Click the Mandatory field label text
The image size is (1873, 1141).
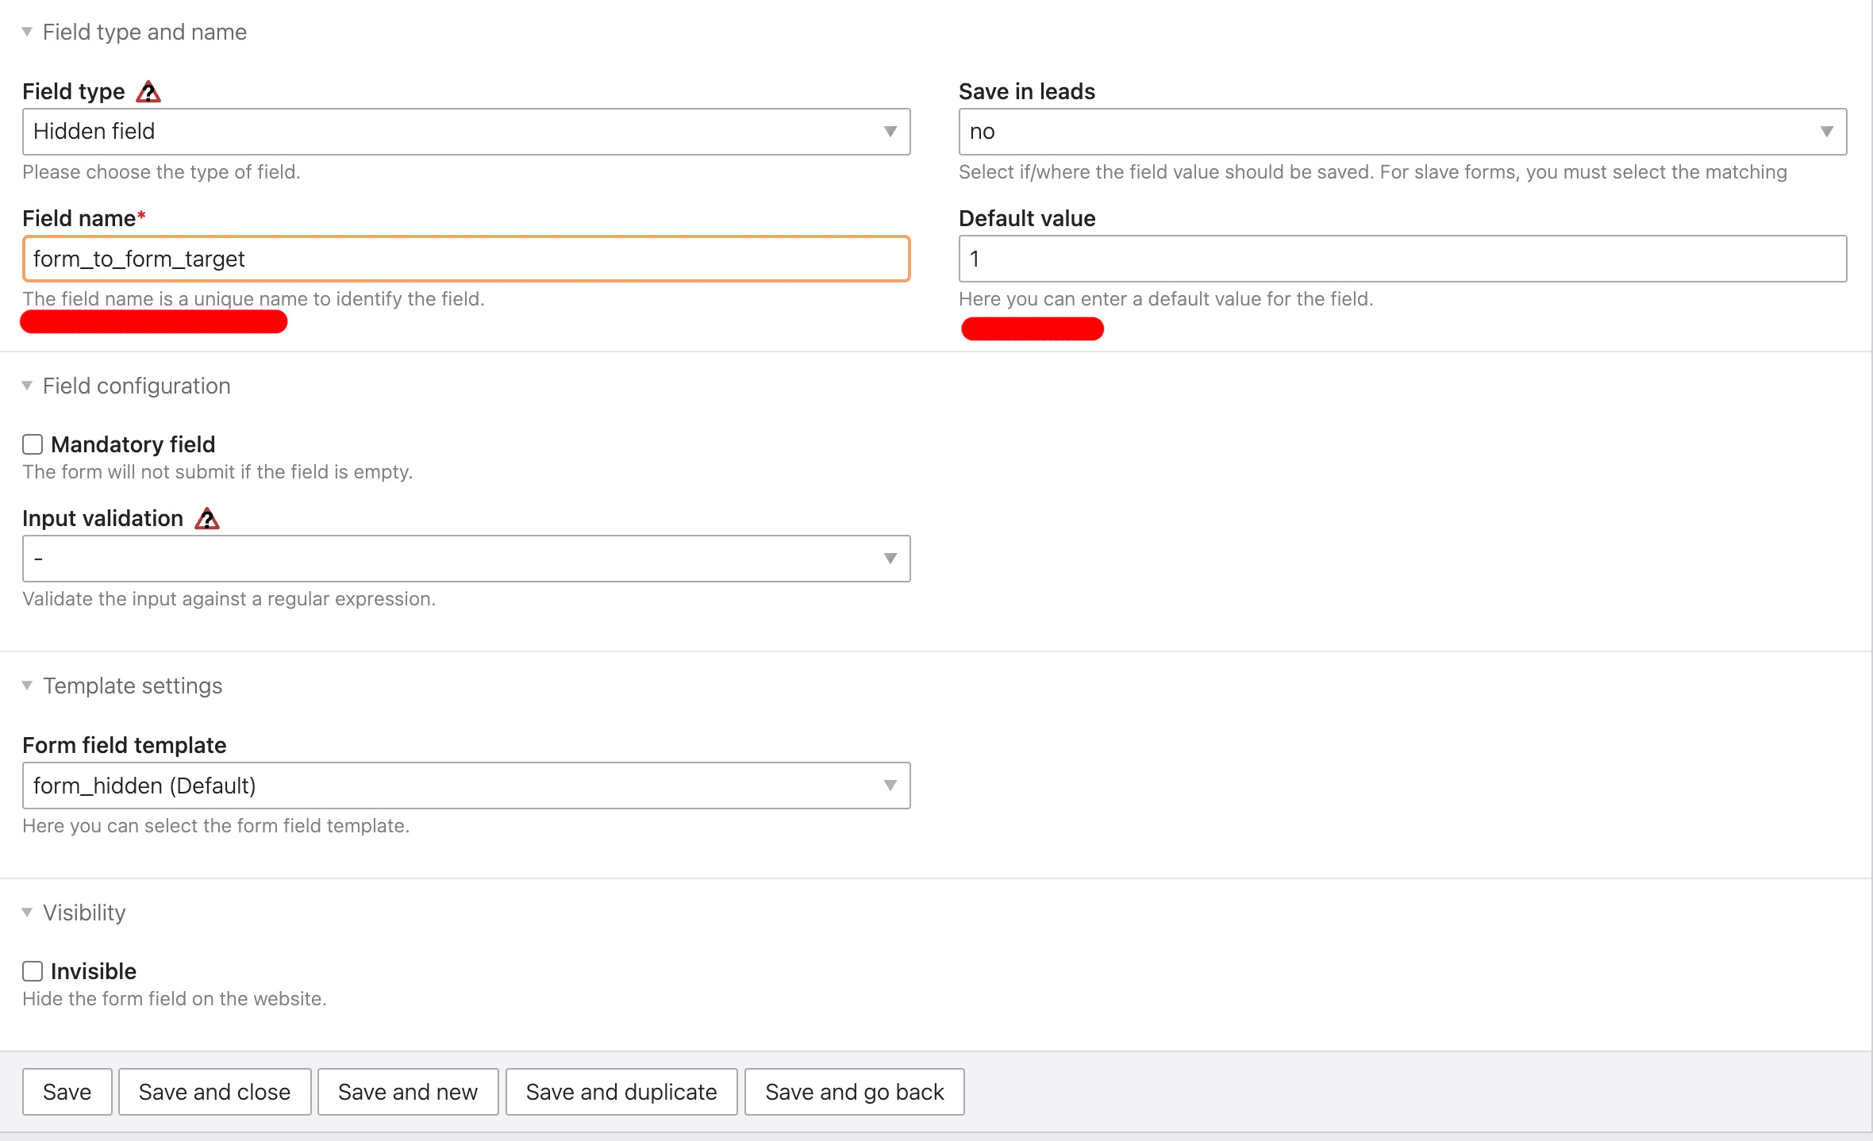coord(133,444)
